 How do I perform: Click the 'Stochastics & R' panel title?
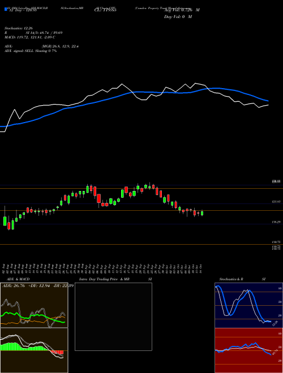[231, 279]
